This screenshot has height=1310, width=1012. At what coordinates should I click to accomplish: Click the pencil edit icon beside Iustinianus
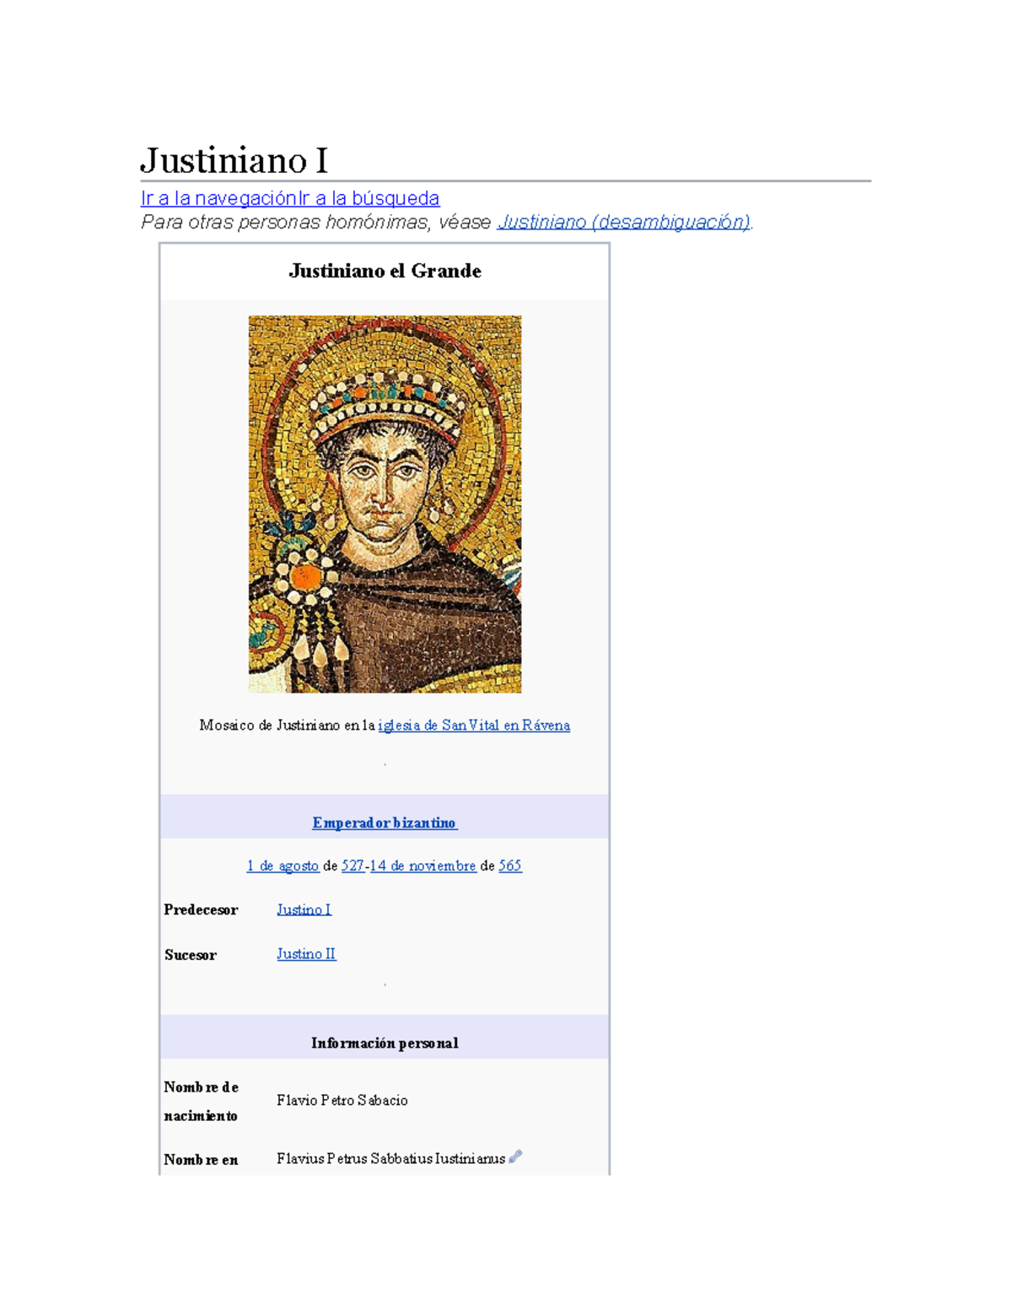[515, 1156]
